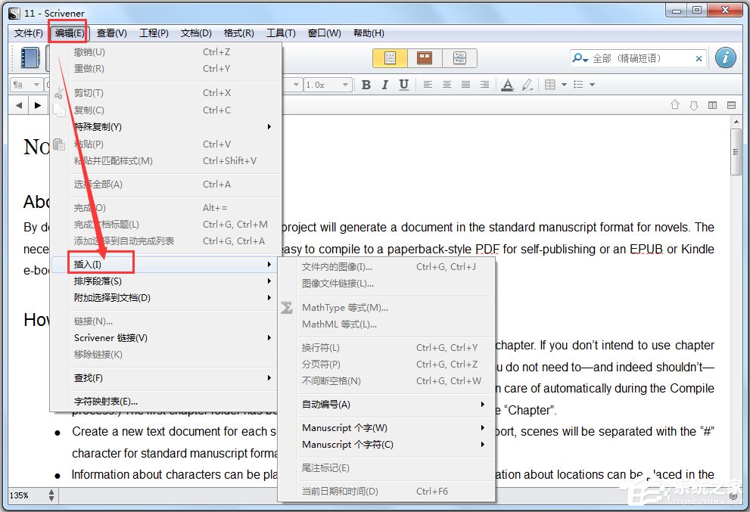Open the inspector info icon

(725, 57)
